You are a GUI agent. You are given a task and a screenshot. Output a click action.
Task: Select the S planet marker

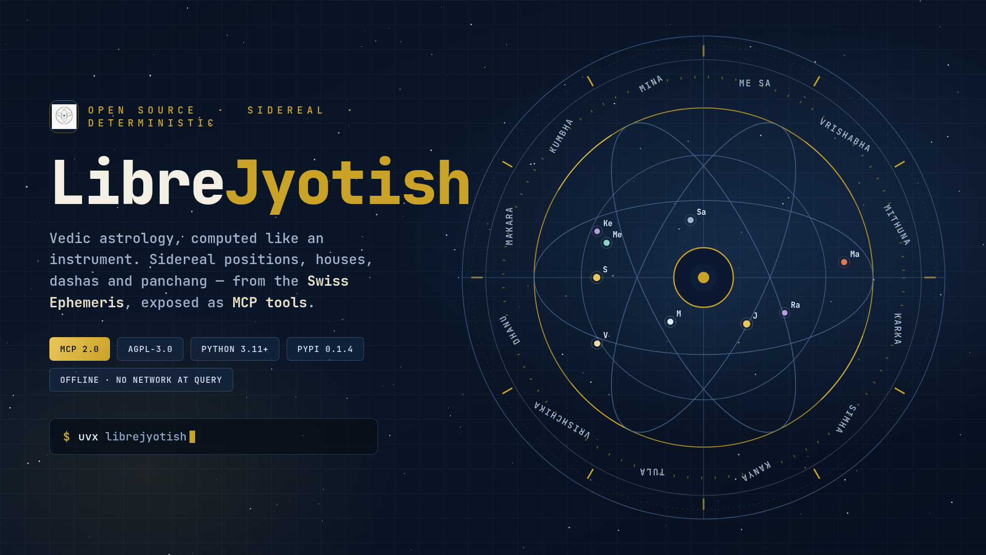597,277
